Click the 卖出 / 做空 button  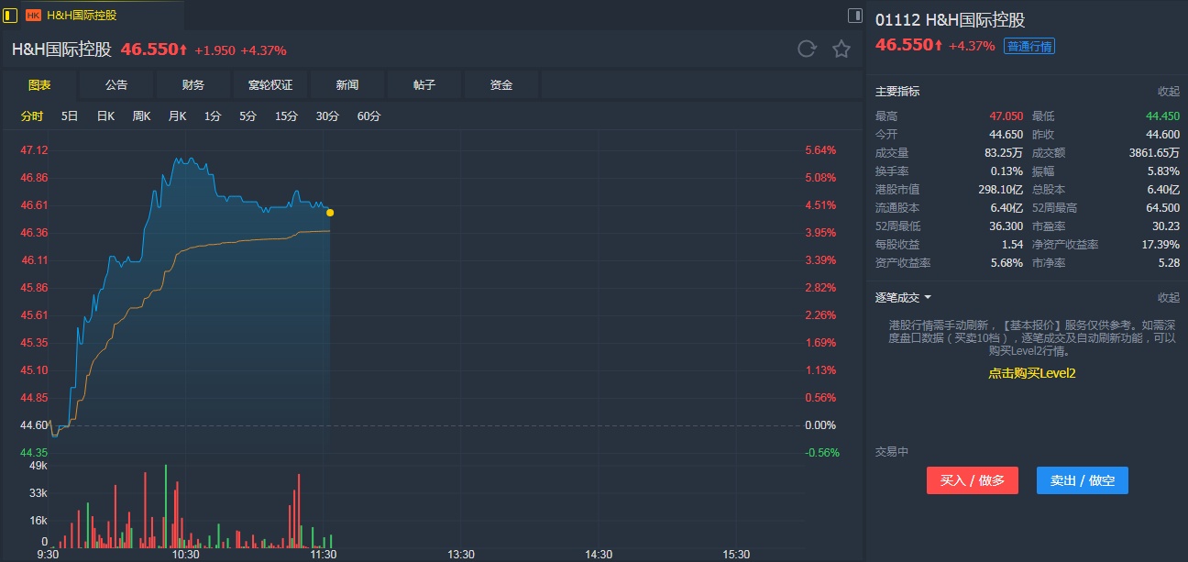tap(1082, 480)
